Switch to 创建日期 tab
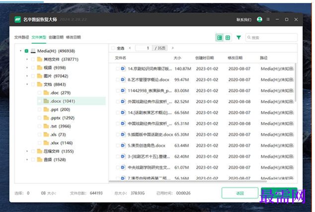This screenshot has height=212, width=315. tap(56, 37)
